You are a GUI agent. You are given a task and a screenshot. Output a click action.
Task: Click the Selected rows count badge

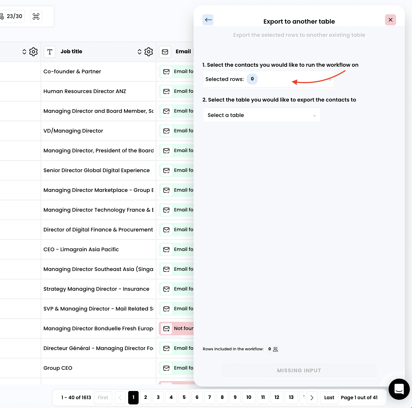click(x=252, y=79)
